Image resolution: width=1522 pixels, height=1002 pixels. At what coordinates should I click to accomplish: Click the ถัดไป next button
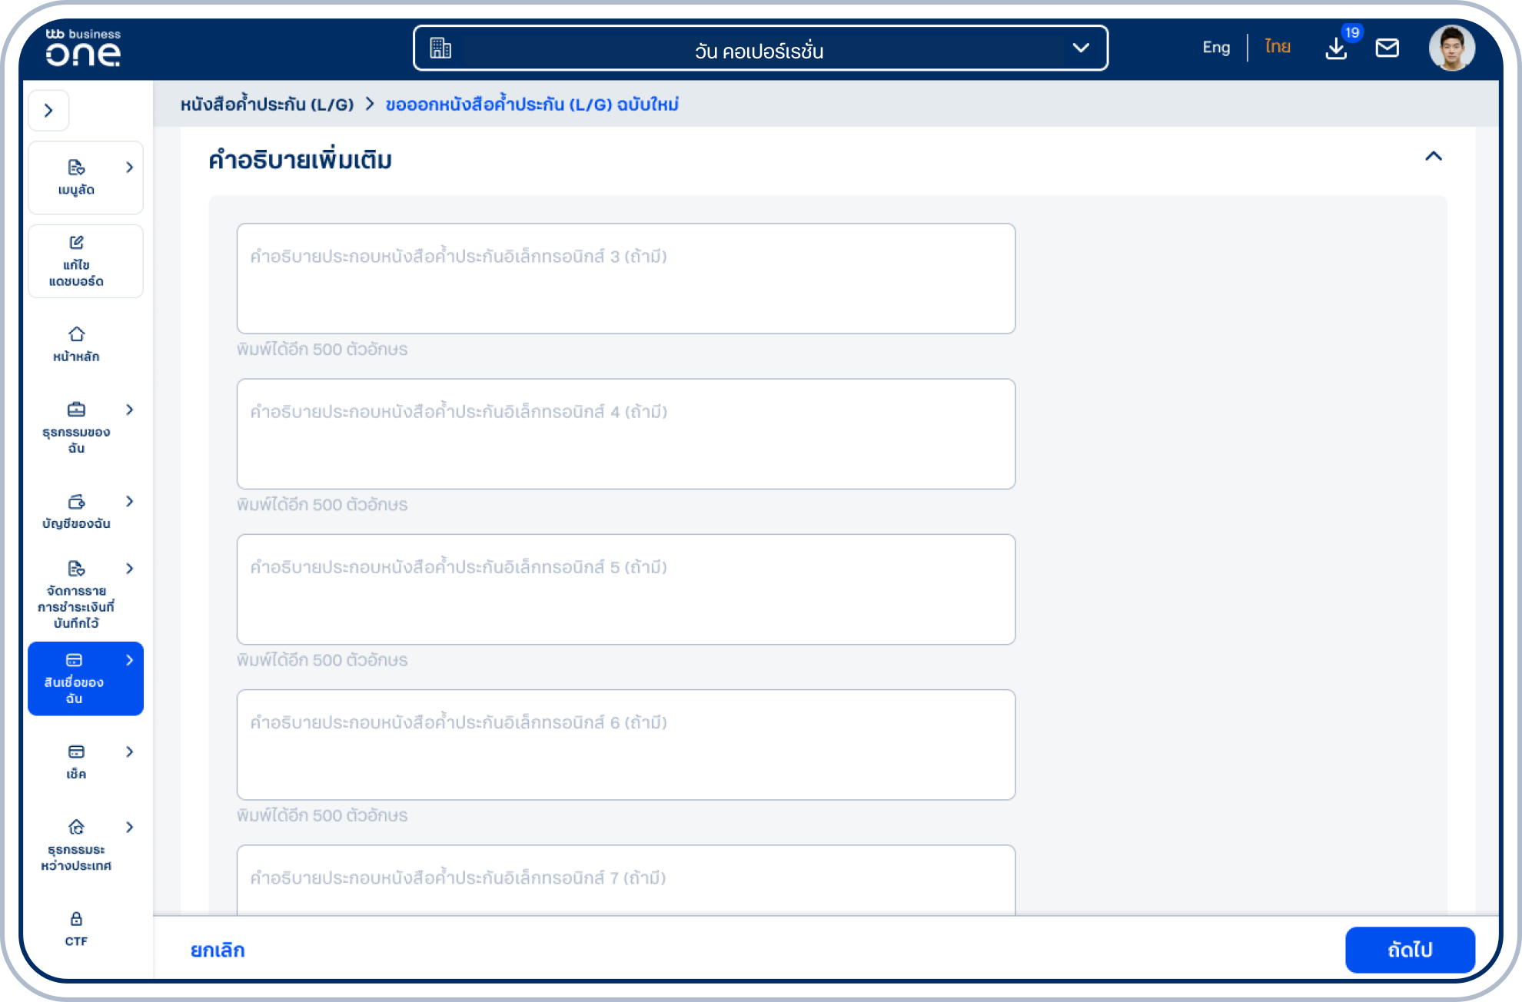[1409, 950]
